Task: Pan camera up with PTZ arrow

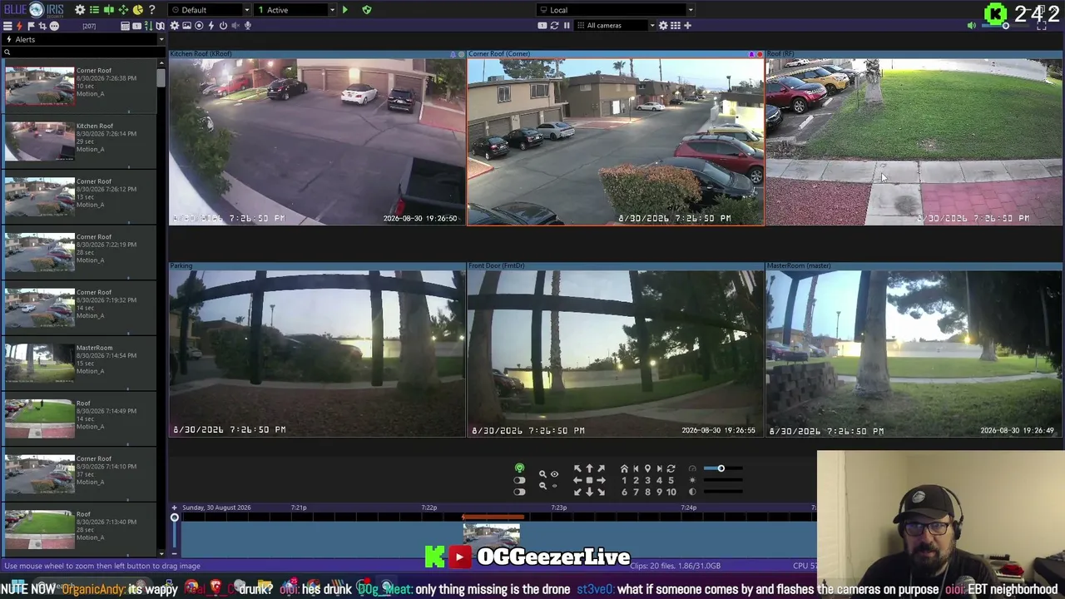Action: 589,469
